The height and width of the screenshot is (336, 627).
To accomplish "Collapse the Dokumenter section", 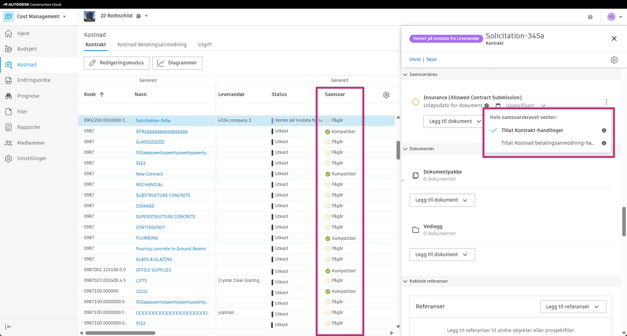I will 406,149.
